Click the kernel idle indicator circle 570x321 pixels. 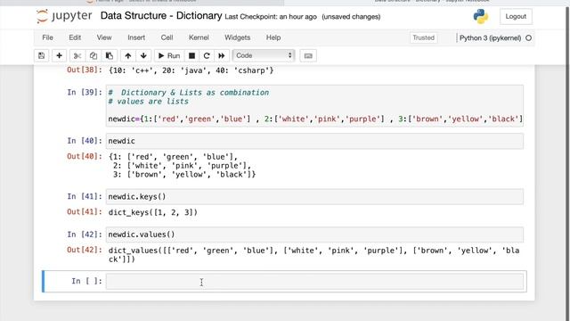[528, 37]
